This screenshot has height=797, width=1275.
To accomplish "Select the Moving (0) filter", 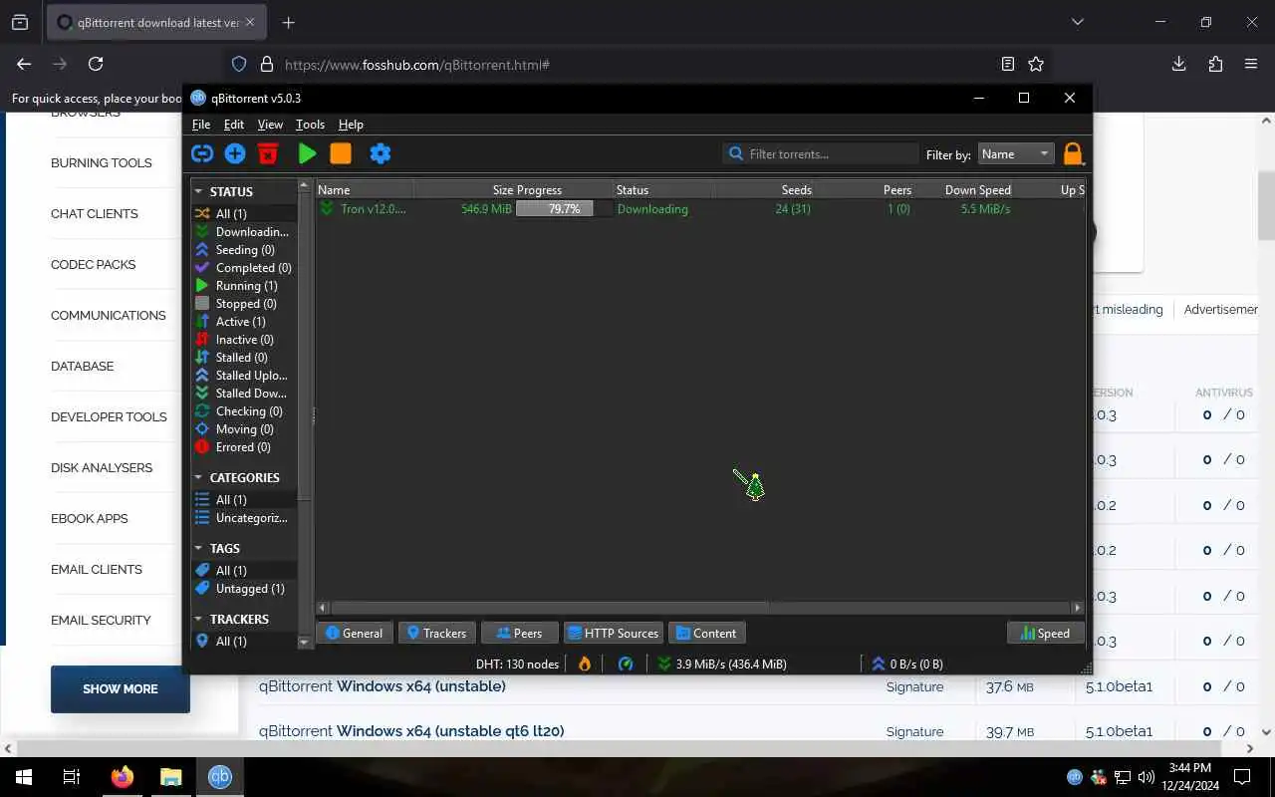I will coord(244,429).
